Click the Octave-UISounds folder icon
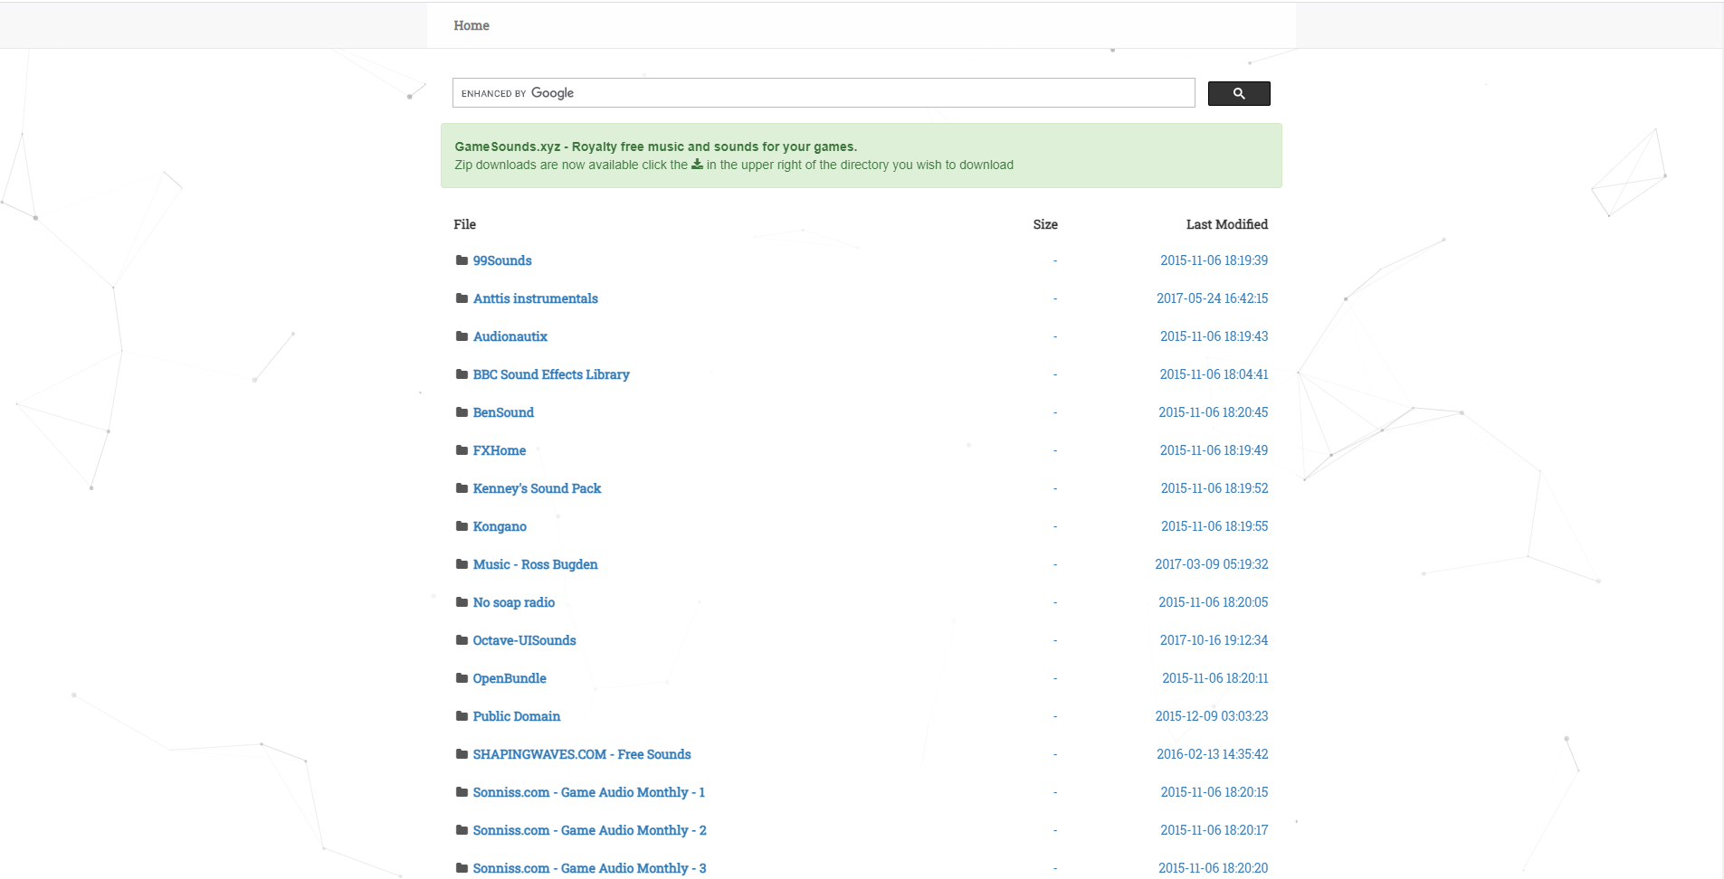Screen dimensions: 1724x879 tap(462, 640)
